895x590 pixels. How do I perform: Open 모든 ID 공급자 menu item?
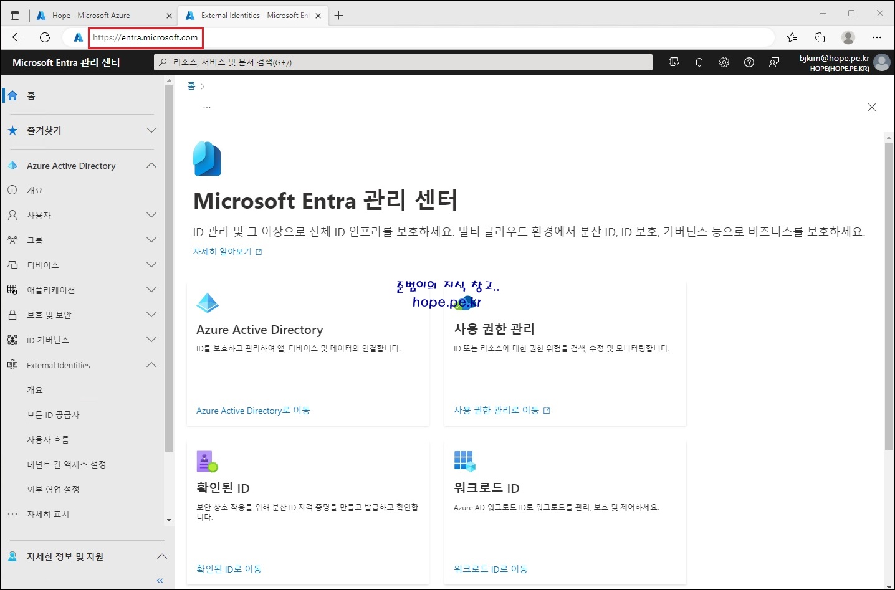tap(53, 415)
